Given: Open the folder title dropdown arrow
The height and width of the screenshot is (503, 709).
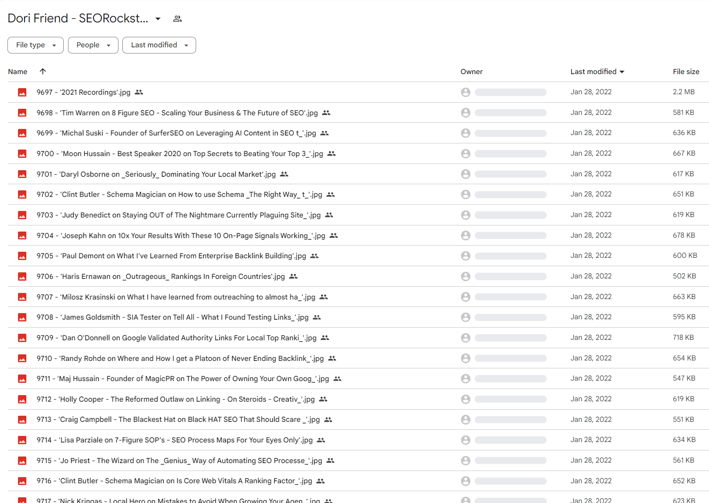Looking at the screenshot, I should 158,19.
